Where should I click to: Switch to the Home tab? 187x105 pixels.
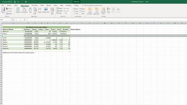(x=9, y=5)
